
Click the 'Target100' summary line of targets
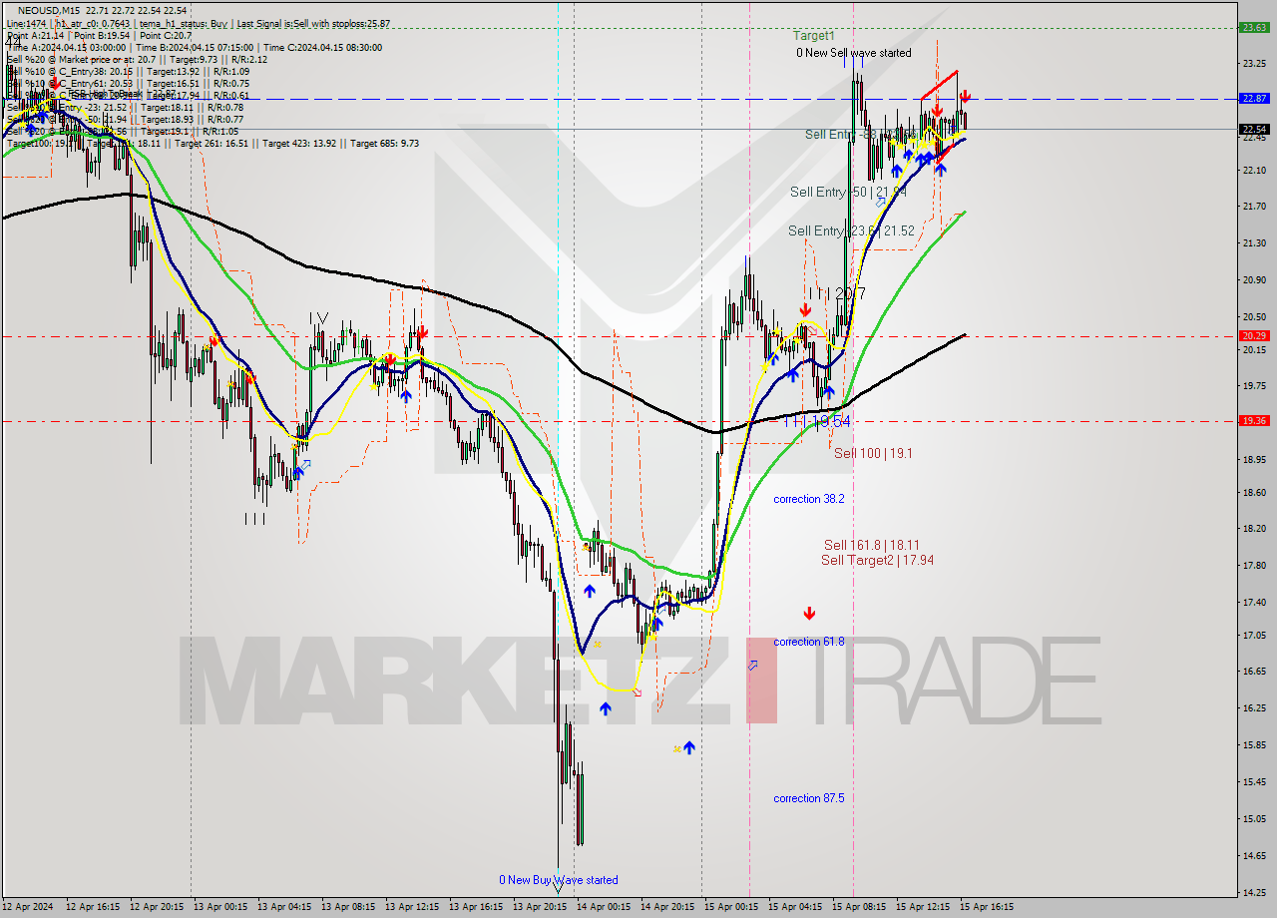point(213,143)
